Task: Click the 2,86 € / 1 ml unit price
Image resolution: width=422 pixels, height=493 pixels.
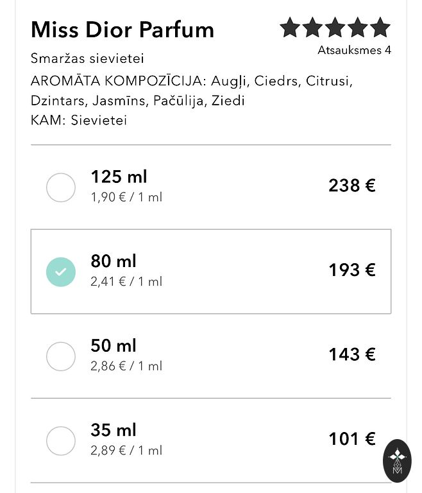Action: coord(126,366)
